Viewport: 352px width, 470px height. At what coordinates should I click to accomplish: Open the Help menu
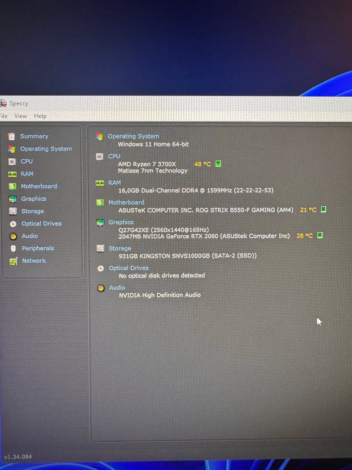[40, 116]
